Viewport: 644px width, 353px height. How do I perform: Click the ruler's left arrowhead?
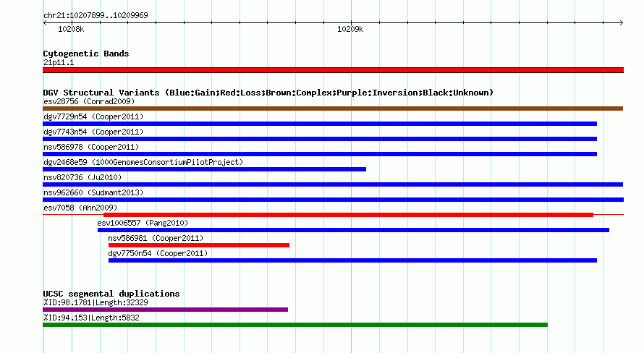tap(45, 22)
